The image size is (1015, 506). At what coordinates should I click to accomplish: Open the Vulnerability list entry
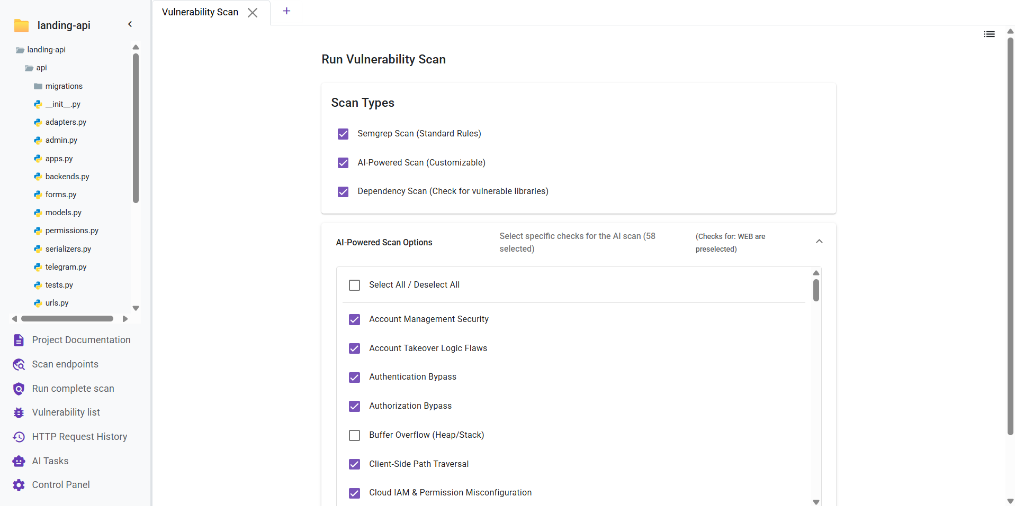(x=66, y=412)
